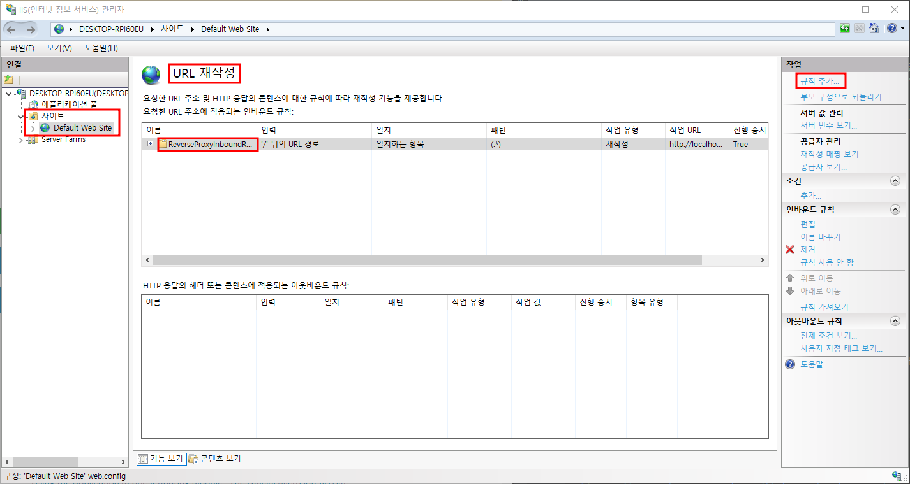Viewport: 910px width, 484px height.
Task: Open 사용자 지정 태그 보기... link
Action: click(842, 348)
